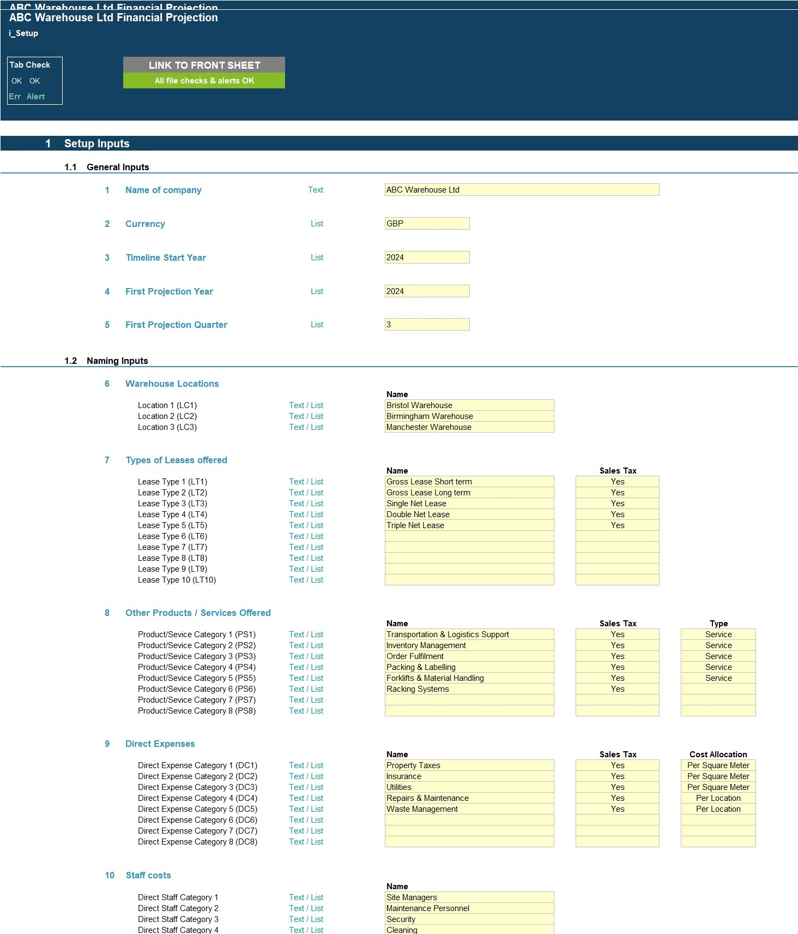Screen dimensions: 798x934
Task: Open Type list for Transportation & Logistics Support
Action: click(718, 634)
